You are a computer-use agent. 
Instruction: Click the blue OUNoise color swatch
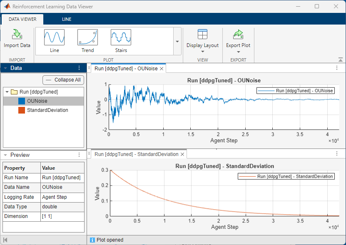(22, 101)
